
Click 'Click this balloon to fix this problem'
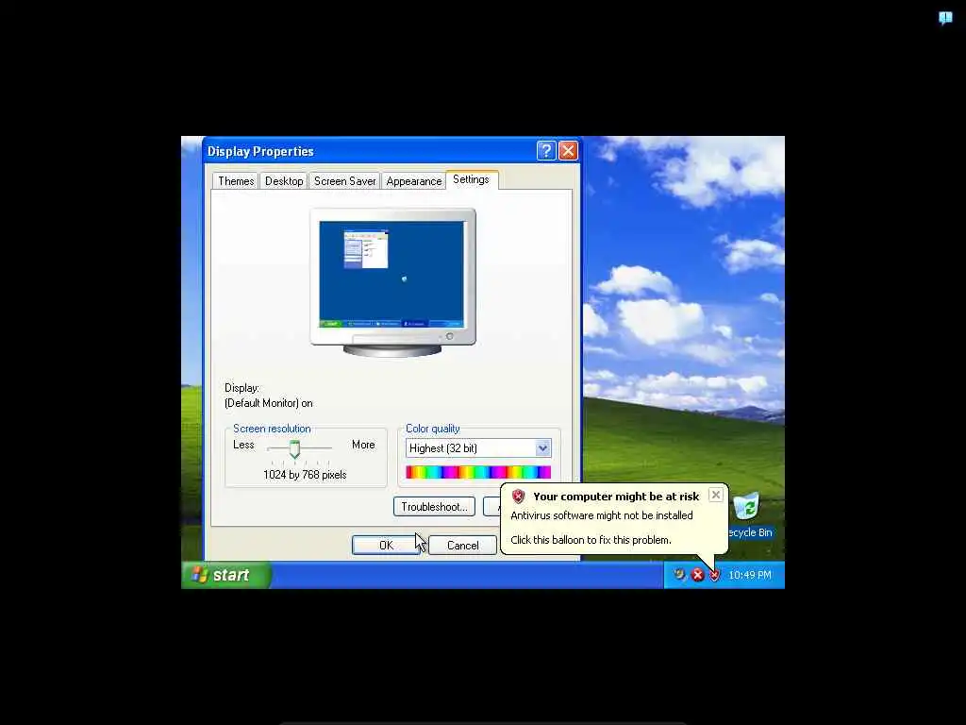[x=591, y=540]
